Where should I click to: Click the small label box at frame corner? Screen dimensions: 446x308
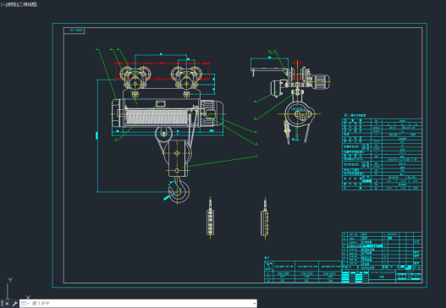[x=74, y=30]
